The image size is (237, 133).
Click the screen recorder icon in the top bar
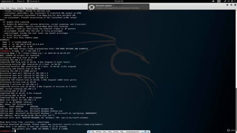[x=213, y=1]
